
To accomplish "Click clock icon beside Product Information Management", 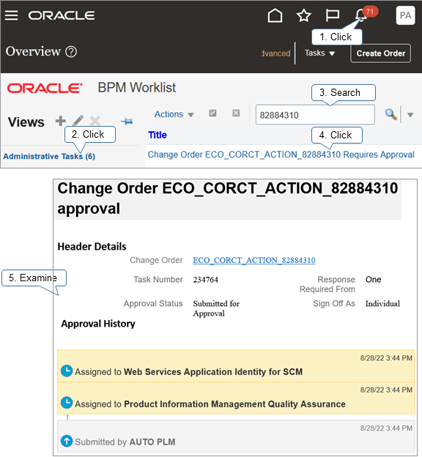I will (67, 403).
